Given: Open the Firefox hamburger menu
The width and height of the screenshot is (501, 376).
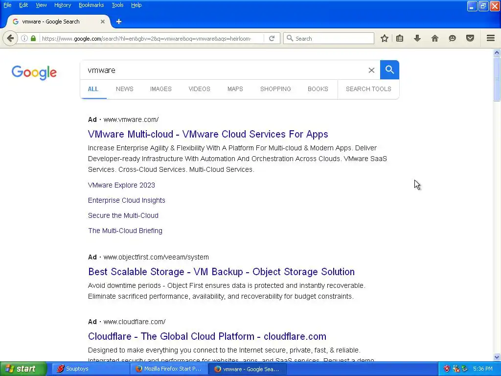Looking at the screenshot, I should pyautogui.click(x=491, y=38).
